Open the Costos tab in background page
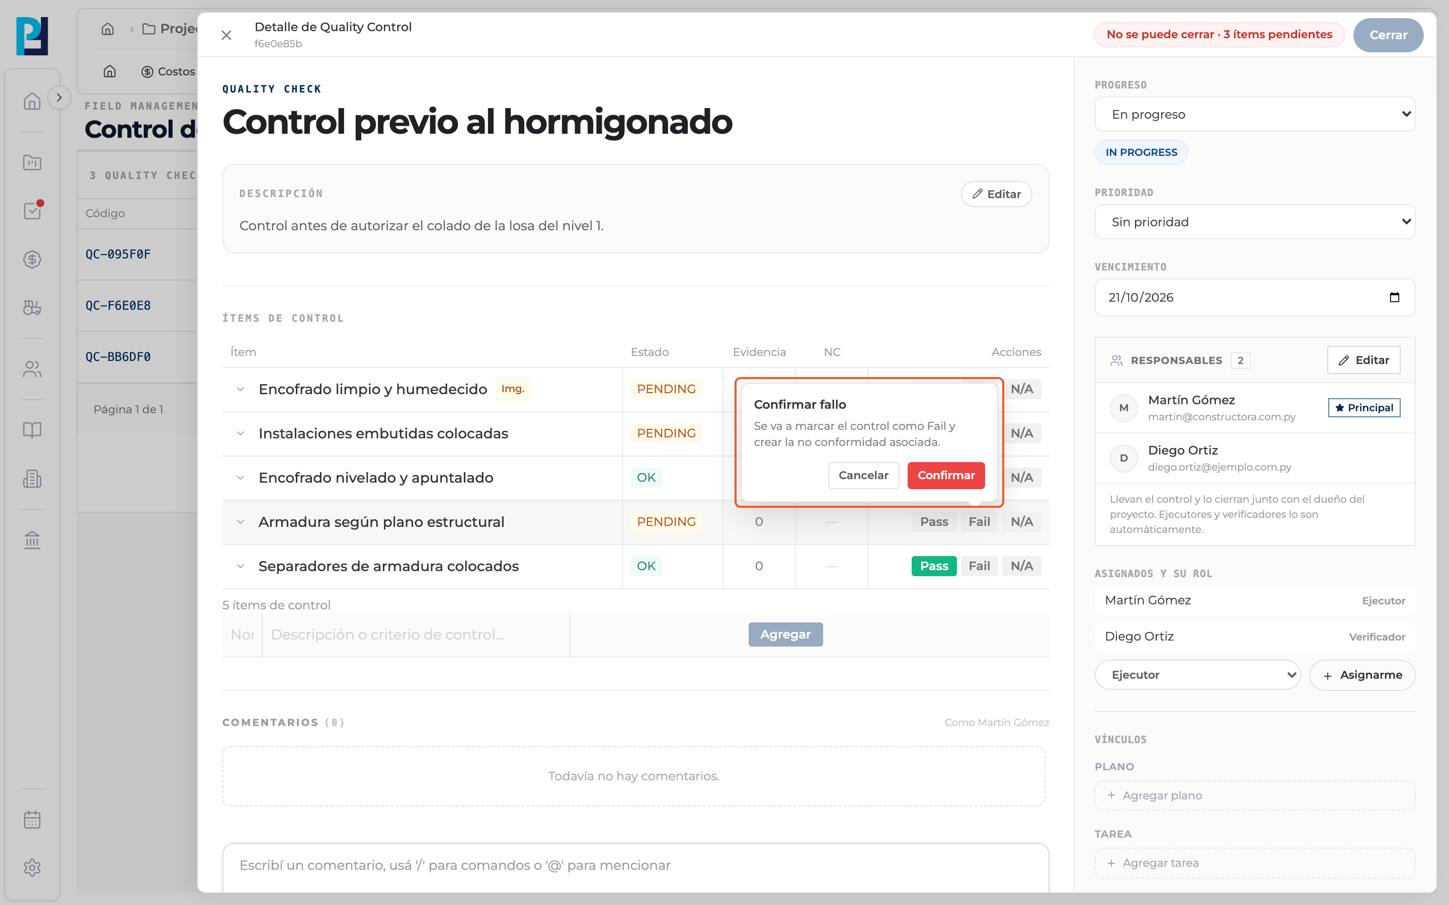This screenshot has width=1449, height=905. click(168, 71)
